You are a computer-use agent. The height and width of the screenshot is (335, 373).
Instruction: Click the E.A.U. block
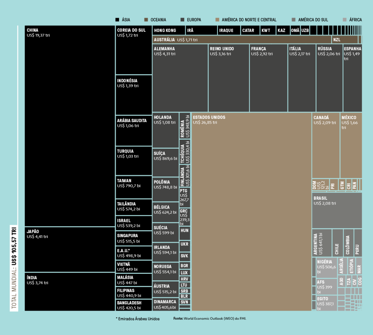click(134, 253)
